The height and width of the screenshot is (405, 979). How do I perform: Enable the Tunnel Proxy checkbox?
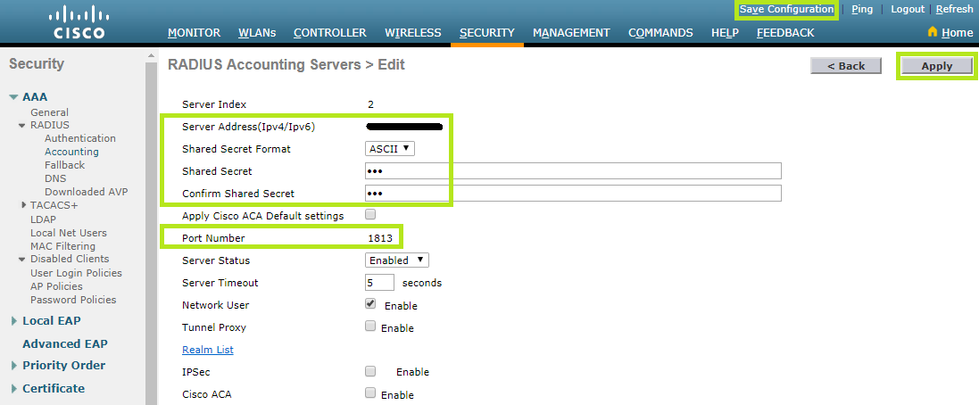[x=370, y=326]
